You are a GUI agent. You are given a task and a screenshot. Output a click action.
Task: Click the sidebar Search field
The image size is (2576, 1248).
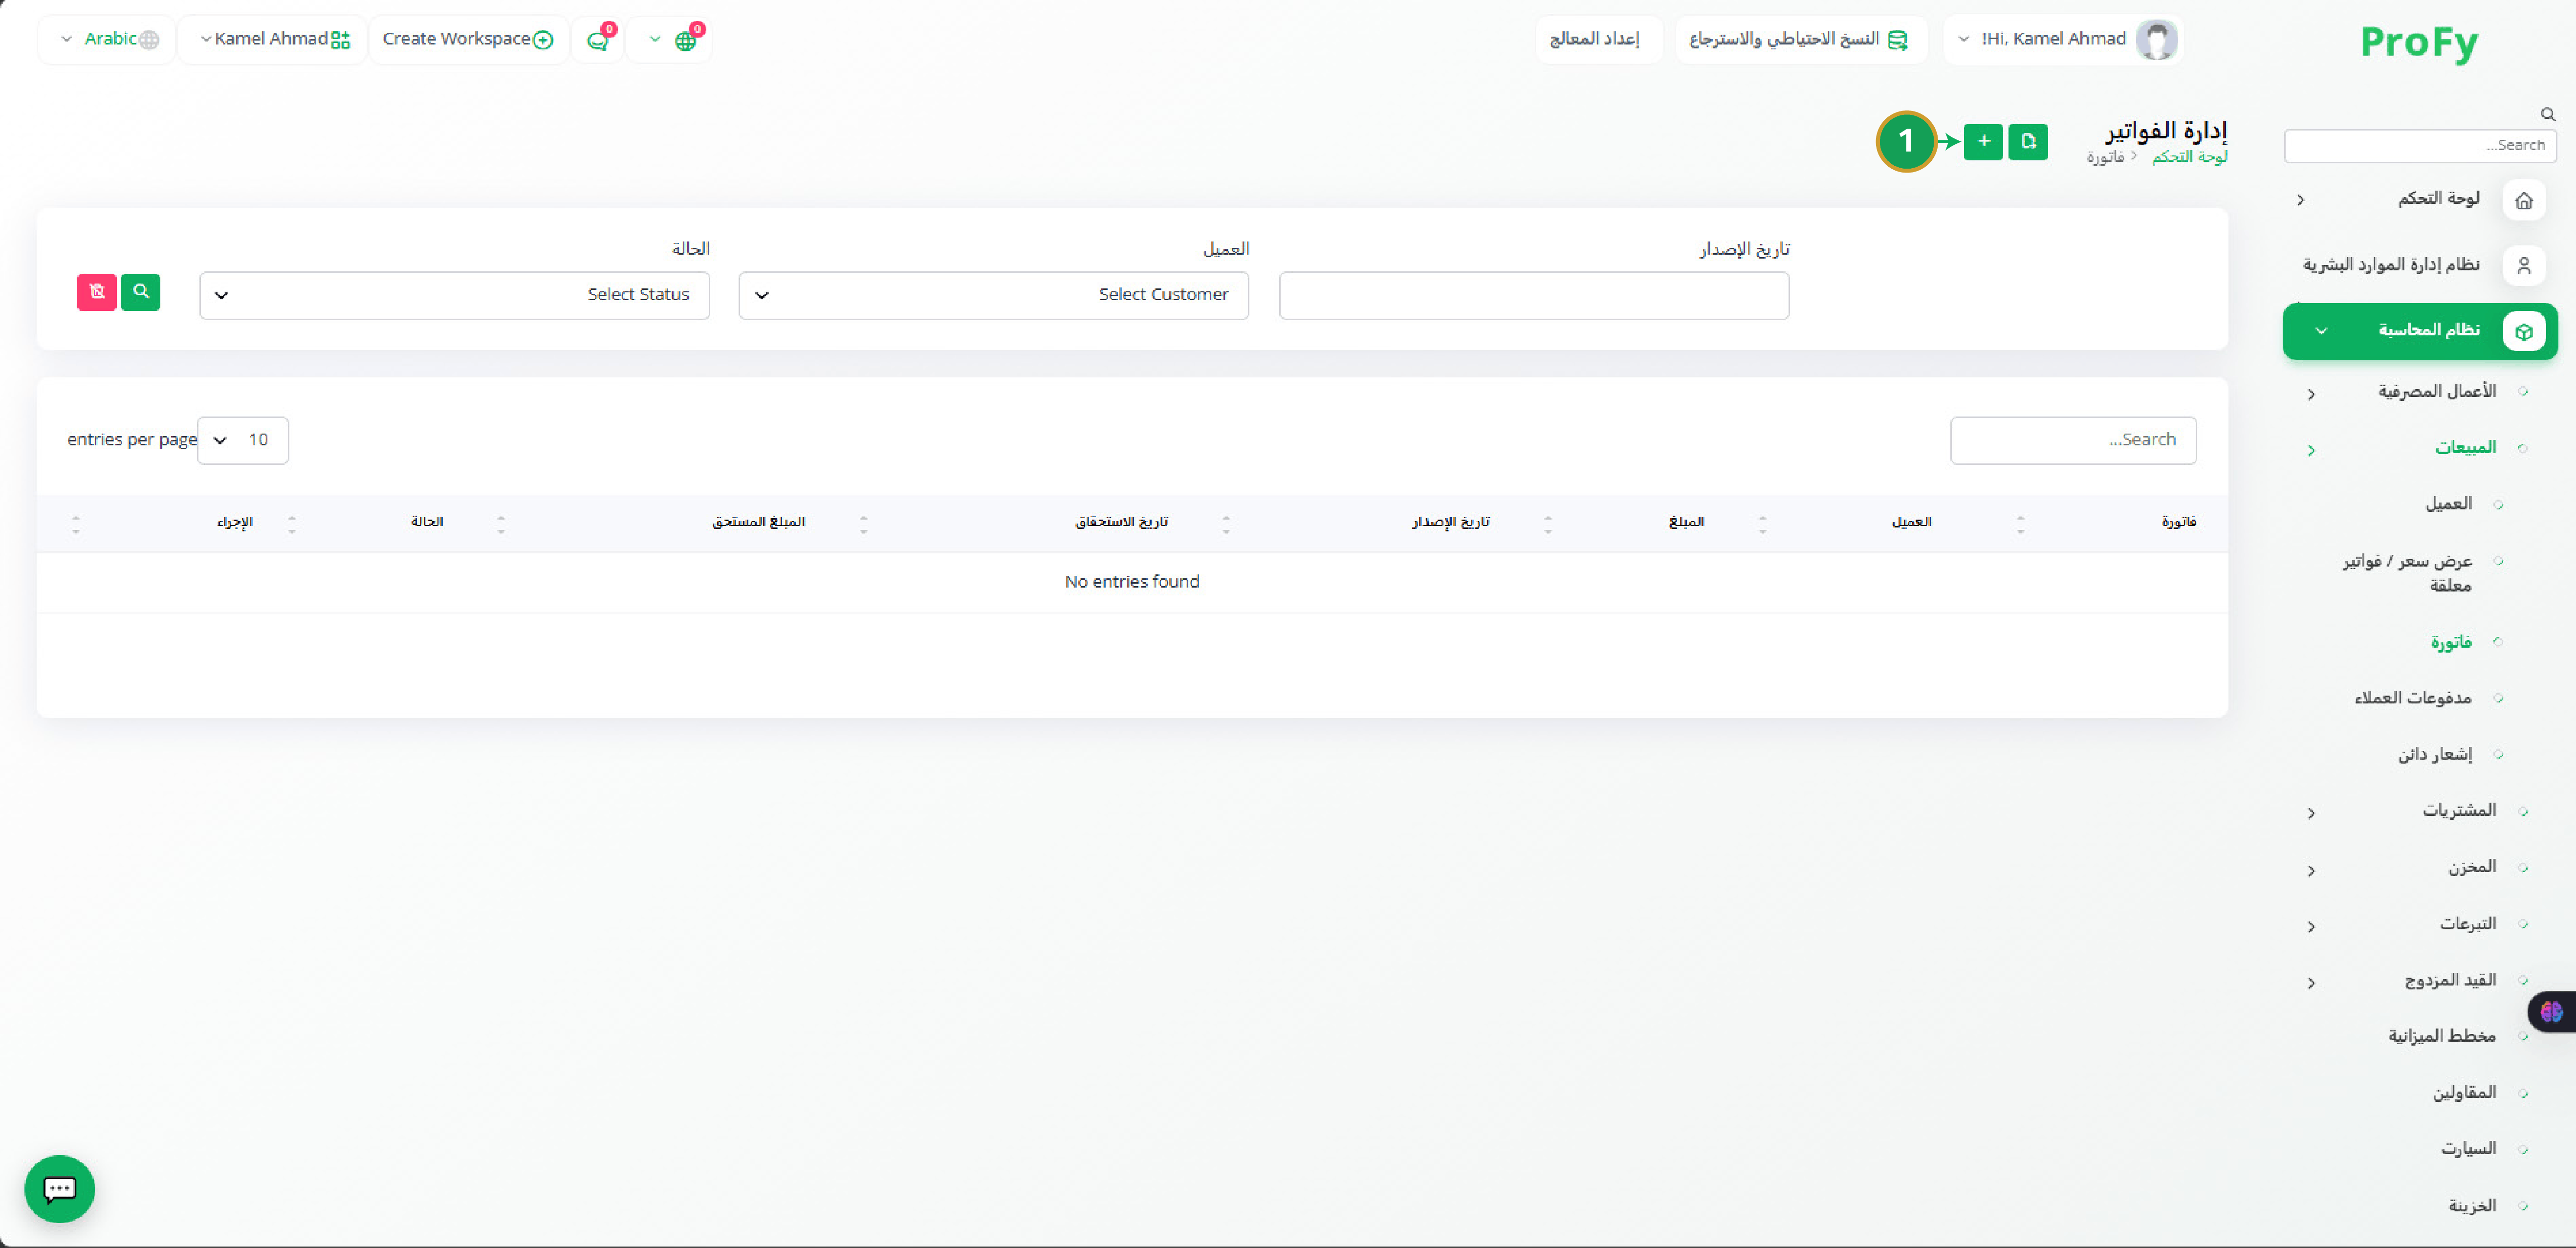click(x=2420, y=146)
